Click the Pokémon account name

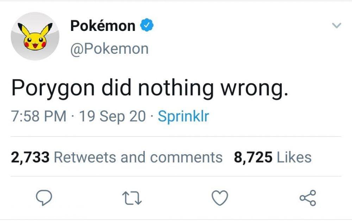pos(102,25)
